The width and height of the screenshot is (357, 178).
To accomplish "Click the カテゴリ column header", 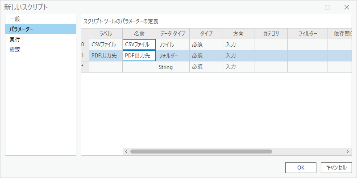I will 271,34.
